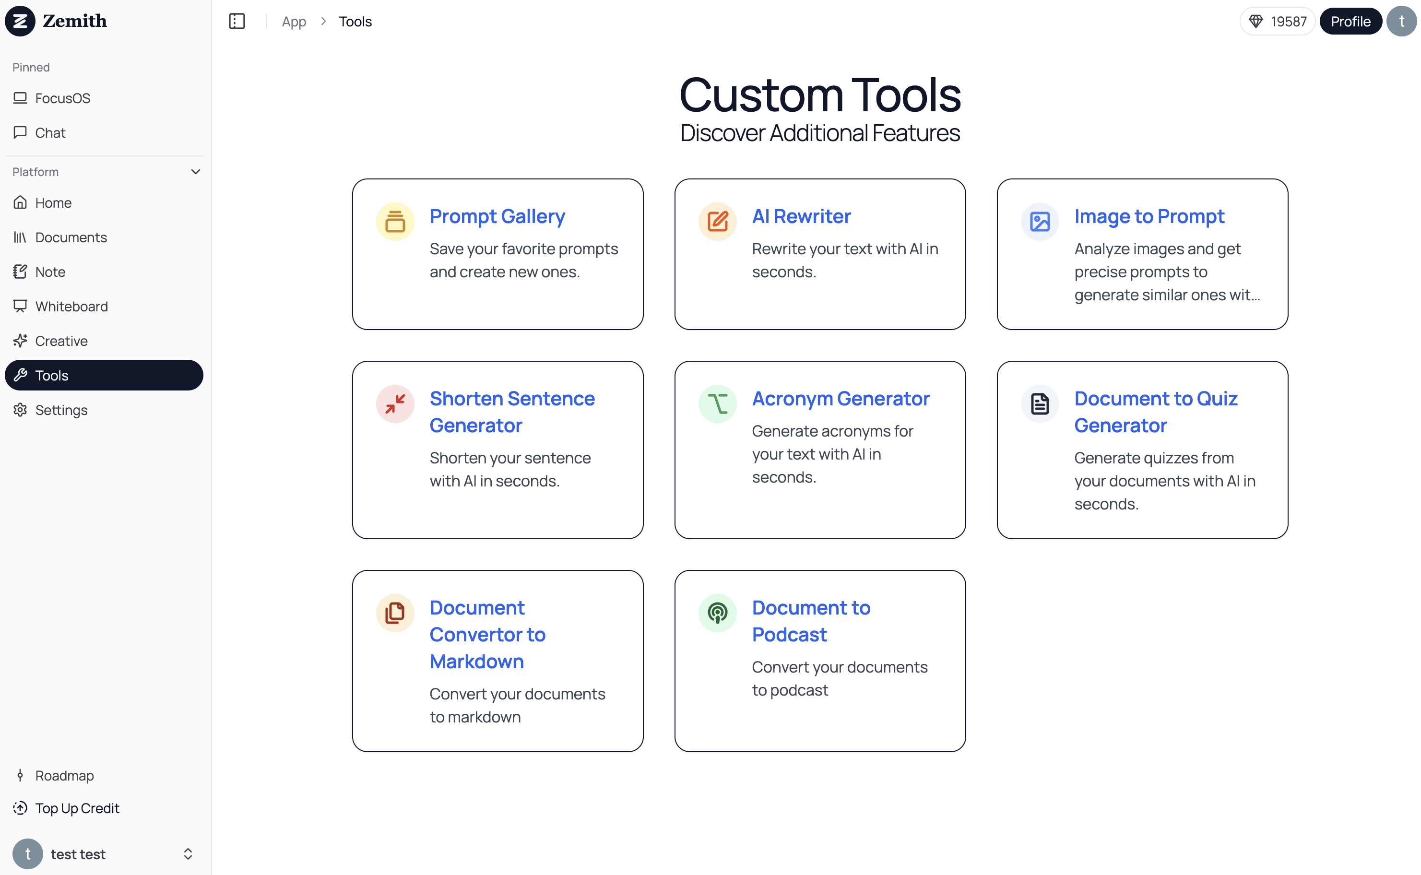The width and height of the screenshot is (1421, 875).
Task: Open the Settings page from sidebar
Action: tap(61, 410)
